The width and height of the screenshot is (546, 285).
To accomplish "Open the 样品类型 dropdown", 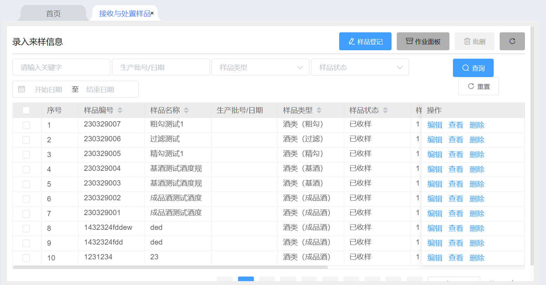I will [x=260, y=67].
